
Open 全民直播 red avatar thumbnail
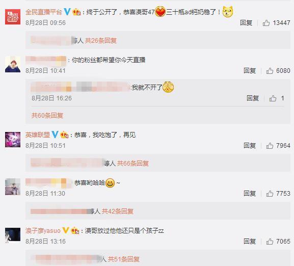tap(13, 17)
